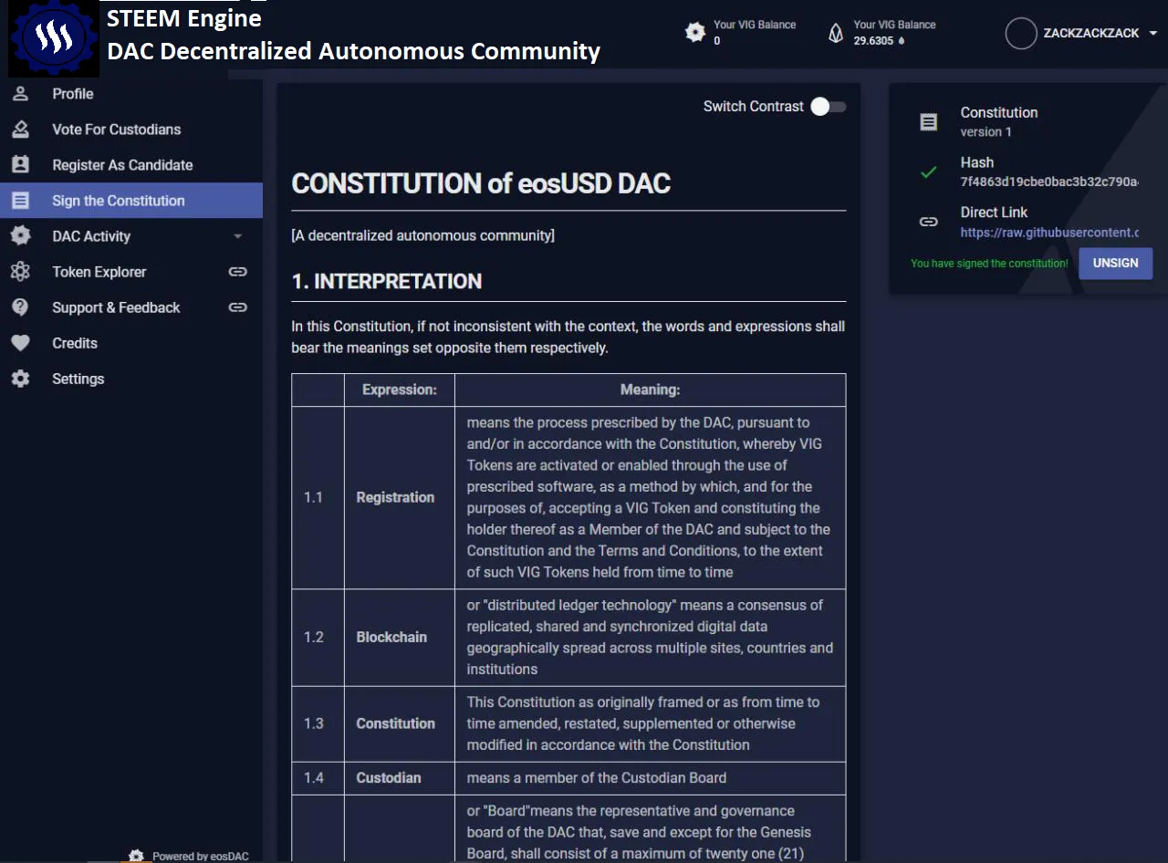Expand the DAC Activity submenu arrow
This screenshot has height=863, width=1168.
tap(238, 236)
